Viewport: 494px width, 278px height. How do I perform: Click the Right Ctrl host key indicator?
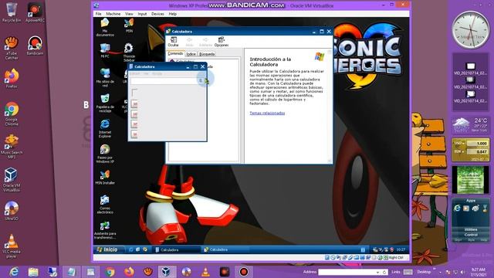point(396,257)
